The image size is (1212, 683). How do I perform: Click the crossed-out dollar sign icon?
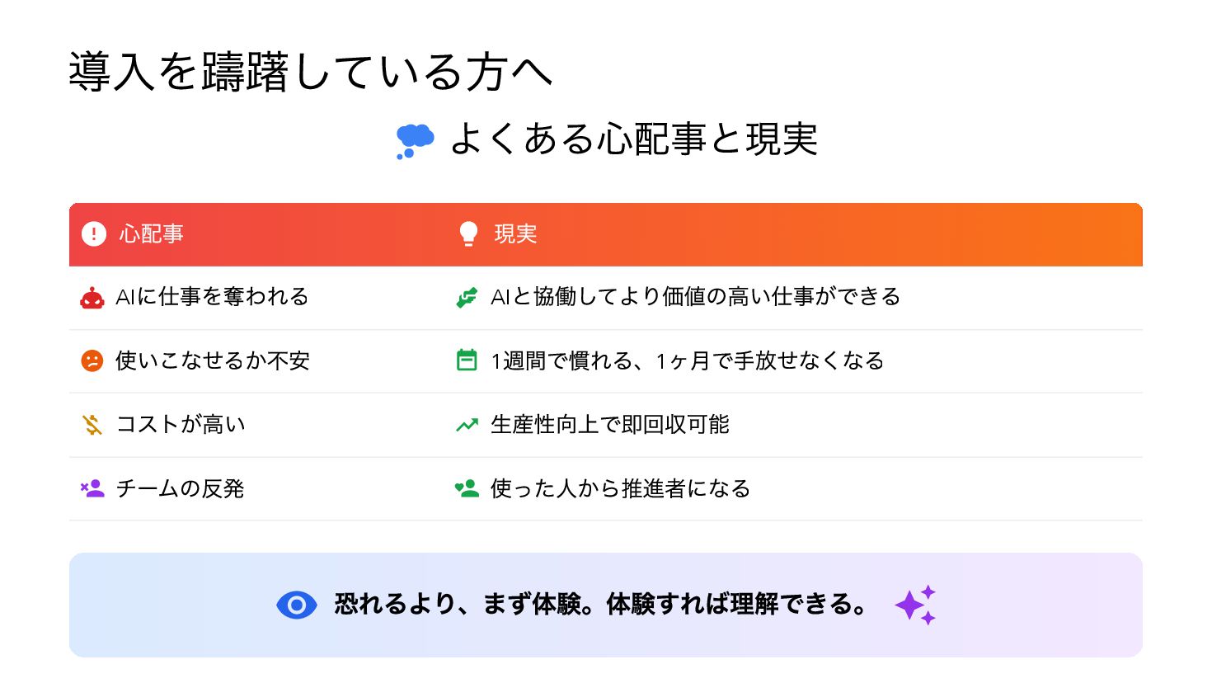[x=92, y=425]
